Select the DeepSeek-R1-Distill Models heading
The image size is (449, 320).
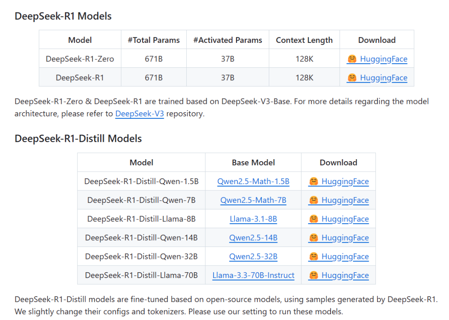tap(78, 138)
